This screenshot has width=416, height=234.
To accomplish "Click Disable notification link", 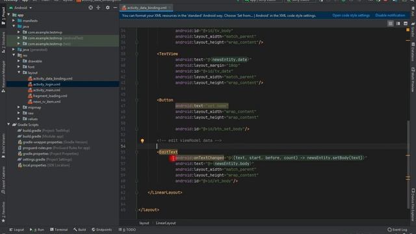I will click(390, 16).
